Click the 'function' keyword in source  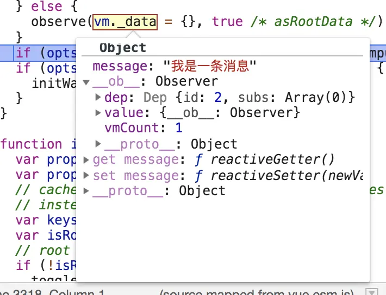[x=32, y=144]
